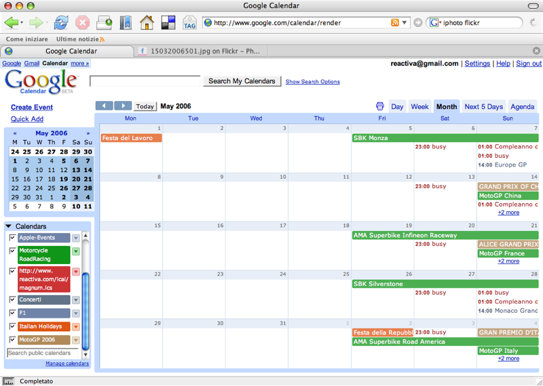The image size is (543, 386).
Task: Open the Festa del Lavoro event
Action: (x=131, y=138)
